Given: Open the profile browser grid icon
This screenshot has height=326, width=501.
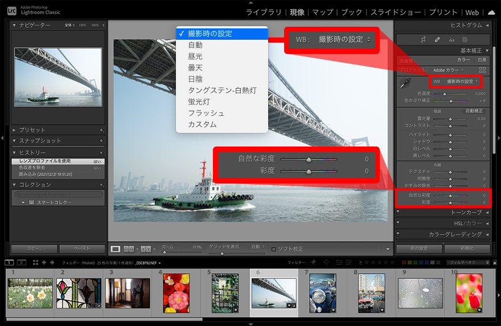Looking at the screenshot, I should (482, 70).
